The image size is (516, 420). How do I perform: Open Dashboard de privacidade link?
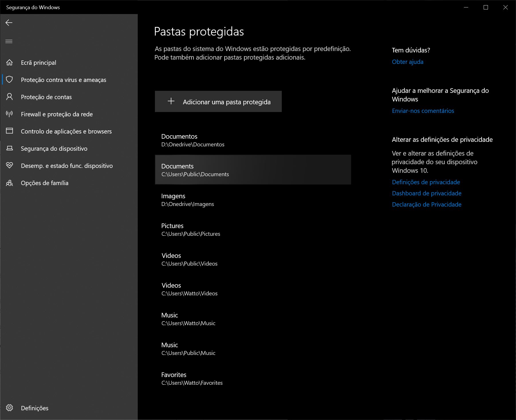[426, 193]
